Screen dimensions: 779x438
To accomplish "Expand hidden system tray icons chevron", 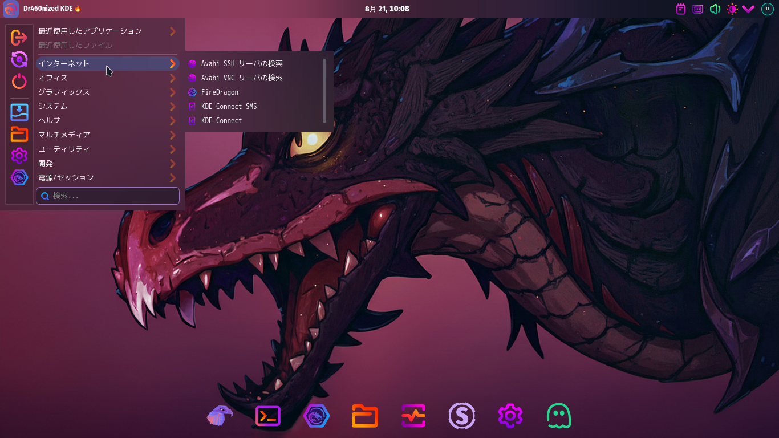I will tap(748, 9).
